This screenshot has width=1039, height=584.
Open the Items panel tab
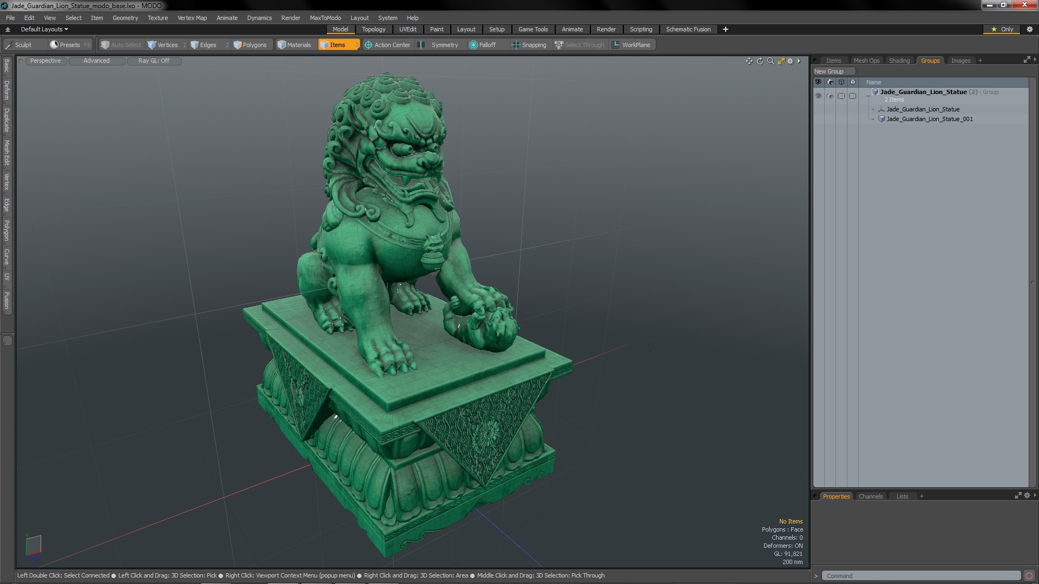click(833, 61)
